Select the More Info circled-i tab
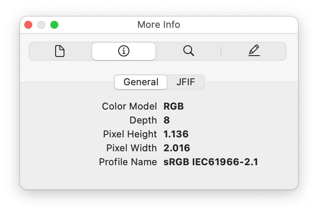Screen dimensions: 318x213 tap(124, 51)
